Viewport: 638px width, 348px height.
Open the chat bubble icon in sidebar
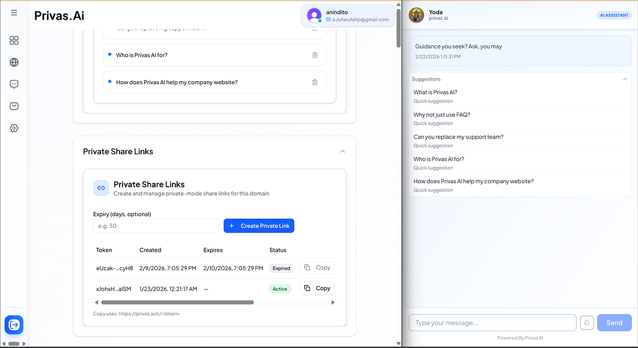pyautogui.click(x=14, y=84)
